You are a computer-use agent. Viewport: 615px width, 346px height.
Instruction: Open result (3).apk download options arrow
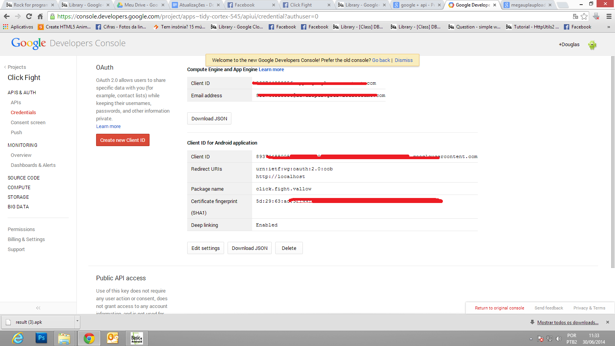pos(77,322)
